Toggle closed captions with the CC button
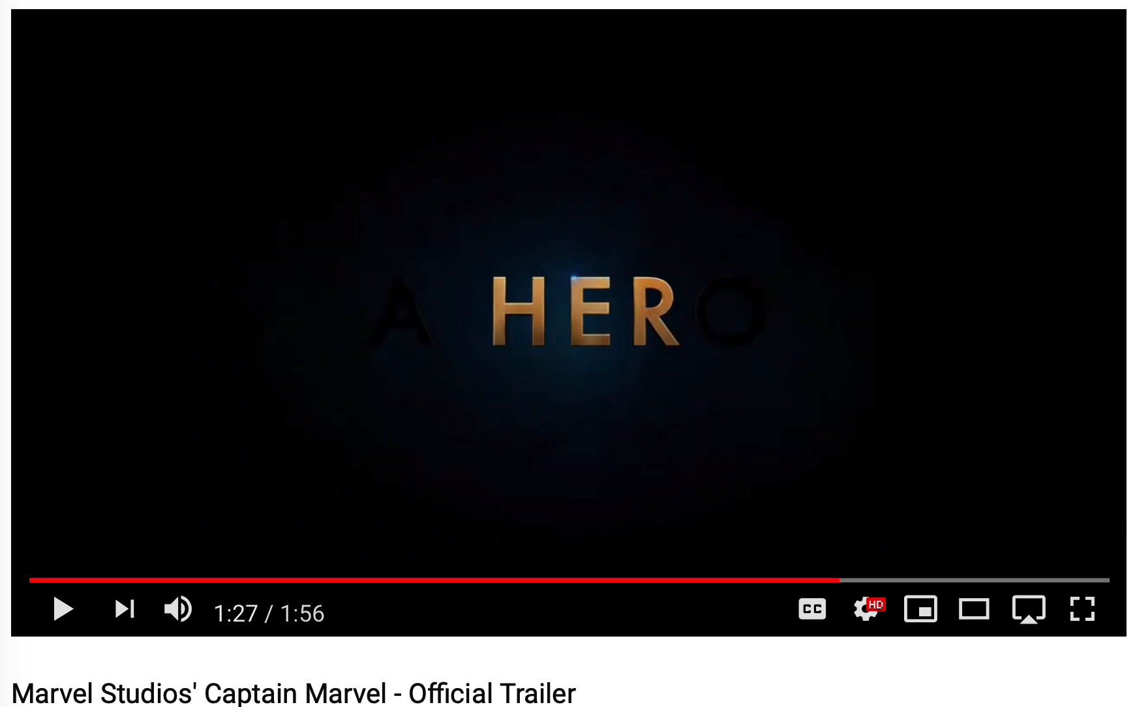The image size is (1135, 707). [x=812, y=609]
